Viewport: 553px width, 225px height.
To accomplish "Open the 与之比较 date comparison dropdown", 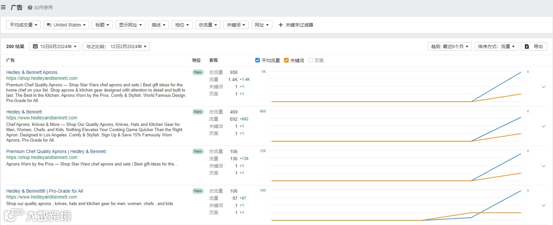I will pyautogui.click(x=116, y=46).
